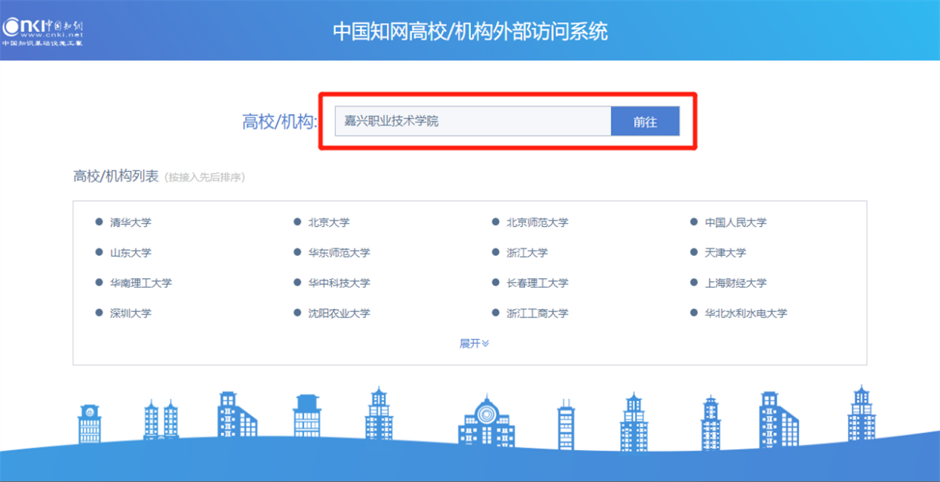940x482 pixels.
Task: Click the bullet icon beside 浙江大学
Action: pos(495,252)
